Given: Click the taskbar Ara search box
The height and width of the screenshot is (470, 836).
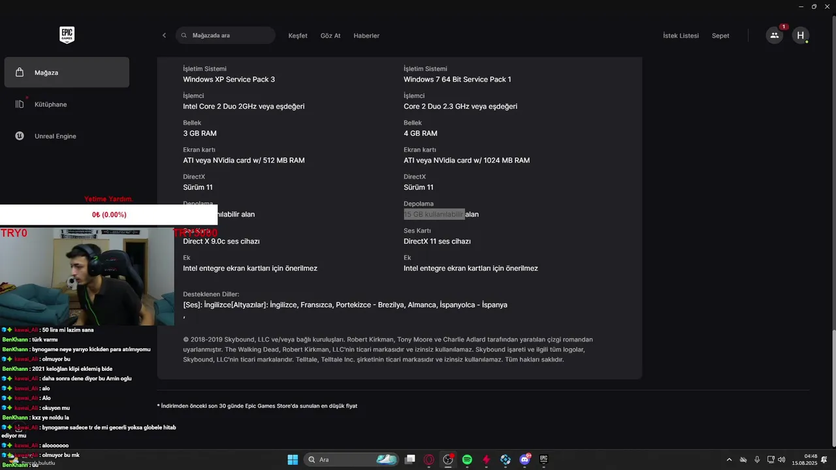Looking at the screenshot, I should tap(351, 460).
